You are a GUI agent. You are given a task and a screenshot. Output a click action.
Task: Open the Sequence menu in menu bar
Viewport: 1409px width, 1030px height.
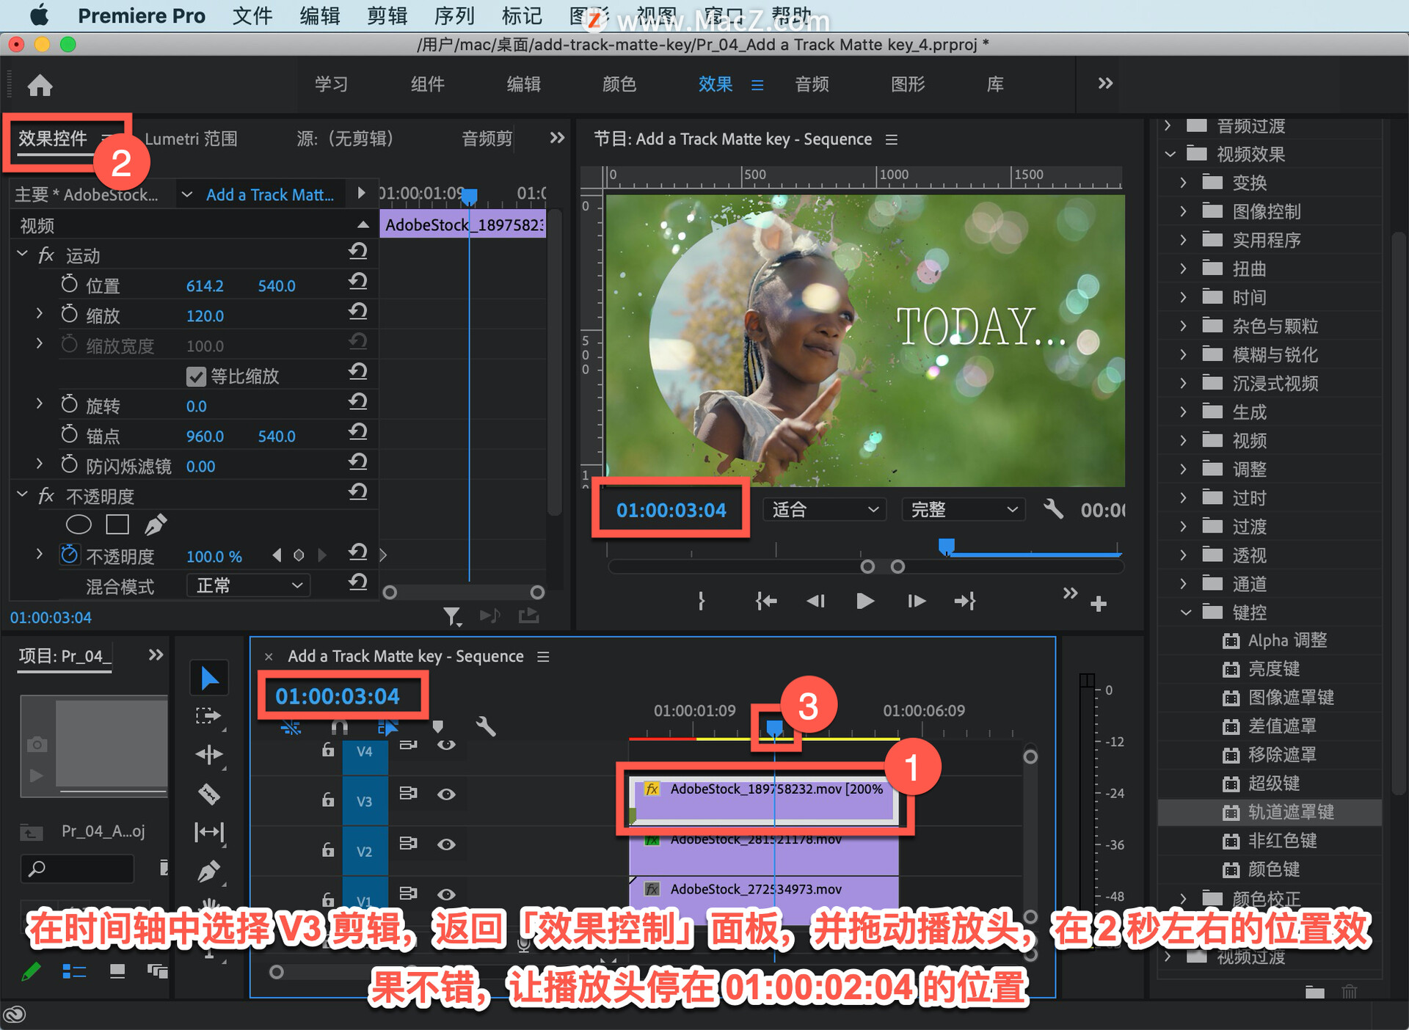click(454, 15)
